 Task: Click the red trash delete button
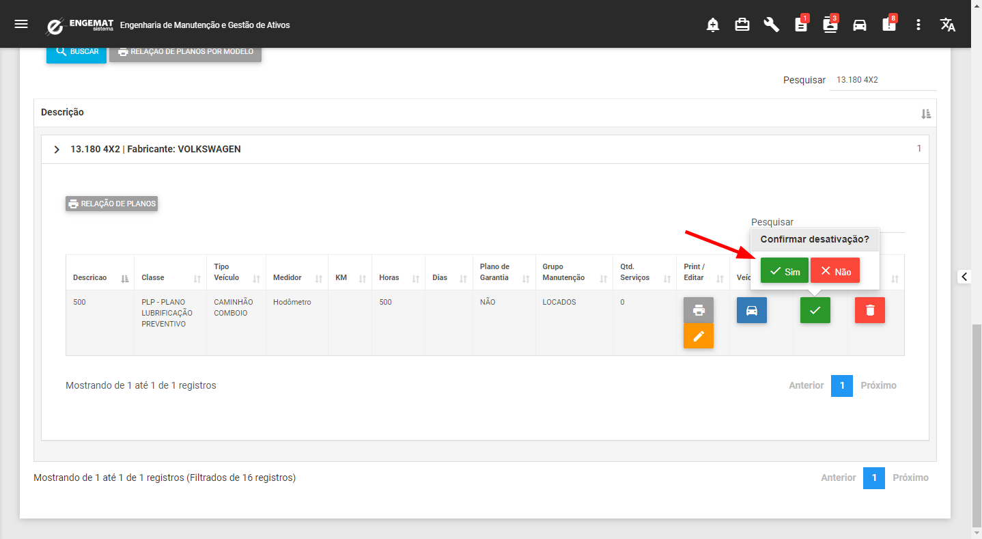pos(870,310)
